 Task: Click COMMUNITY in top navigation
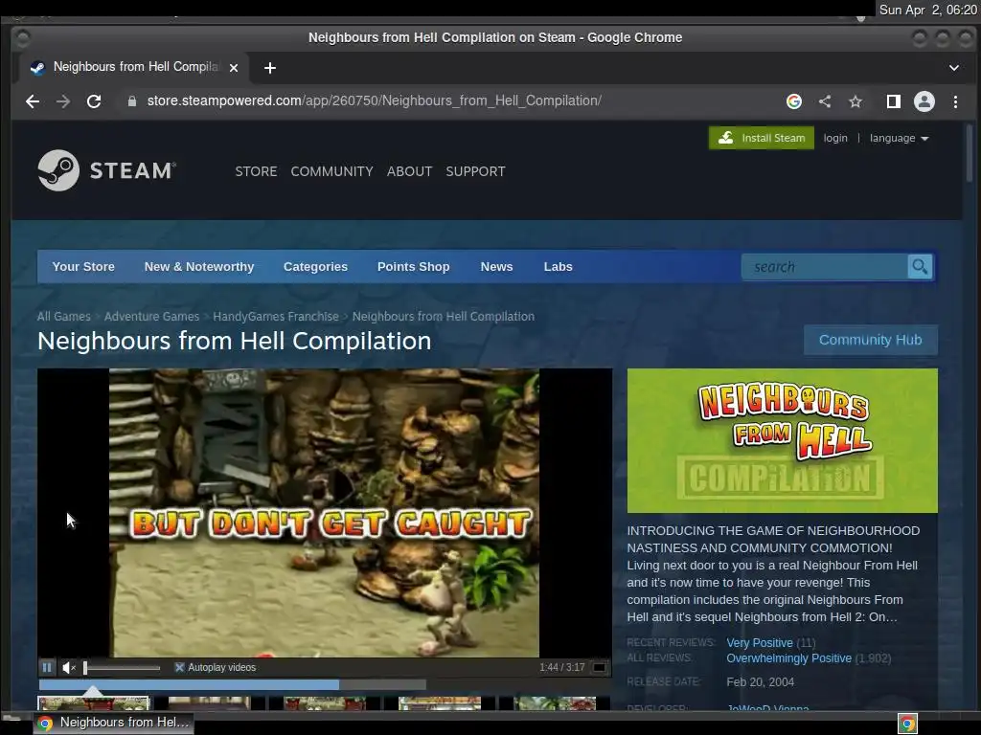coord(331,171)
